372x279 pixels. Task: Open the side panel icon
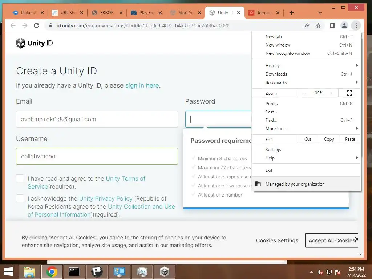[x=333, y=25]
